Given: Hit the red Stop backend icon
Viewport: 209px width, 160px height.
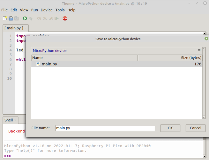Looking at the screenshot, I should [65, 18].
